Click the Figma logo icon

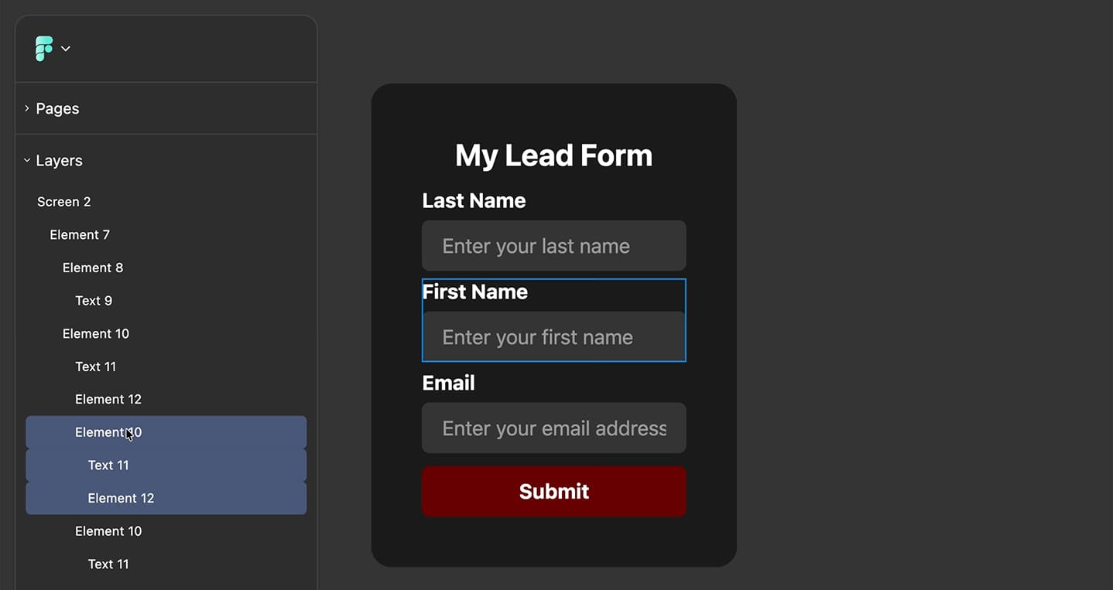(44, 49)
